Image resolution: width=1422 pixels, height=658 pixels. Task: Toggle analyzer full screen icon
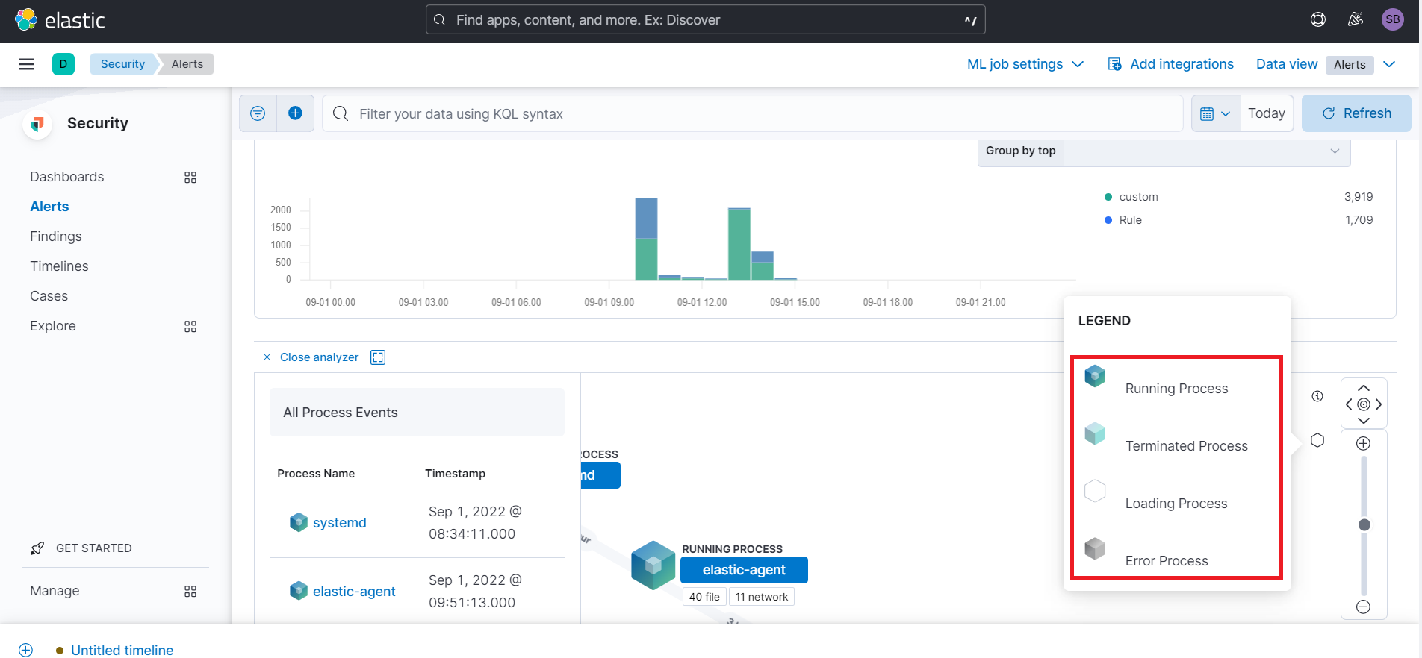(x=378, y=357)
